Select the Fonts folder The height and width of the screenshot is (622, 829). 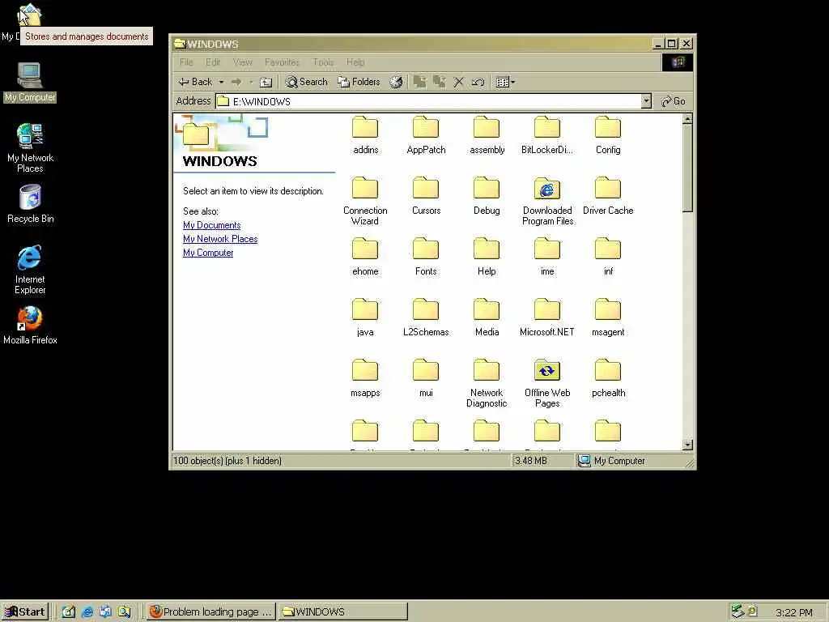tap(426, 257)
